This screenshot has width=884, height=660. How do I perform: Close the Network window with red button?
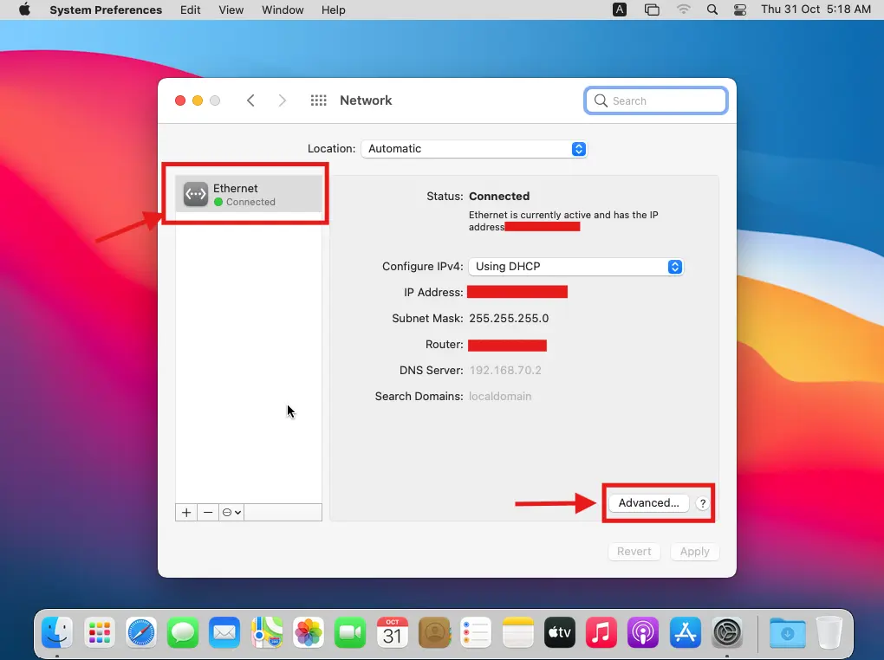point(180,100)
